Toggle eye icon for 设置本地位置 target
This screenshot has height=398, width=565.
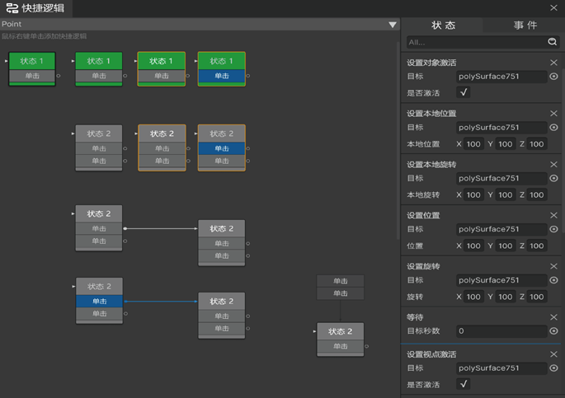point(553,128)
